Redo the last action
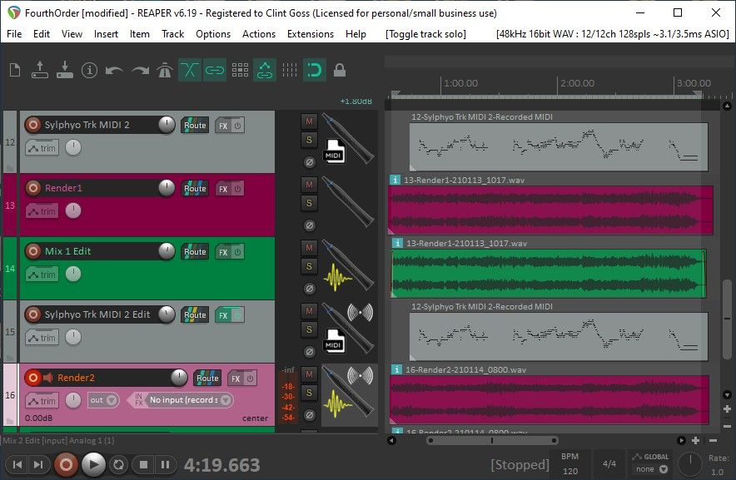Image resolution: width=736 pixels, height=480 pixels. point(139,70)
